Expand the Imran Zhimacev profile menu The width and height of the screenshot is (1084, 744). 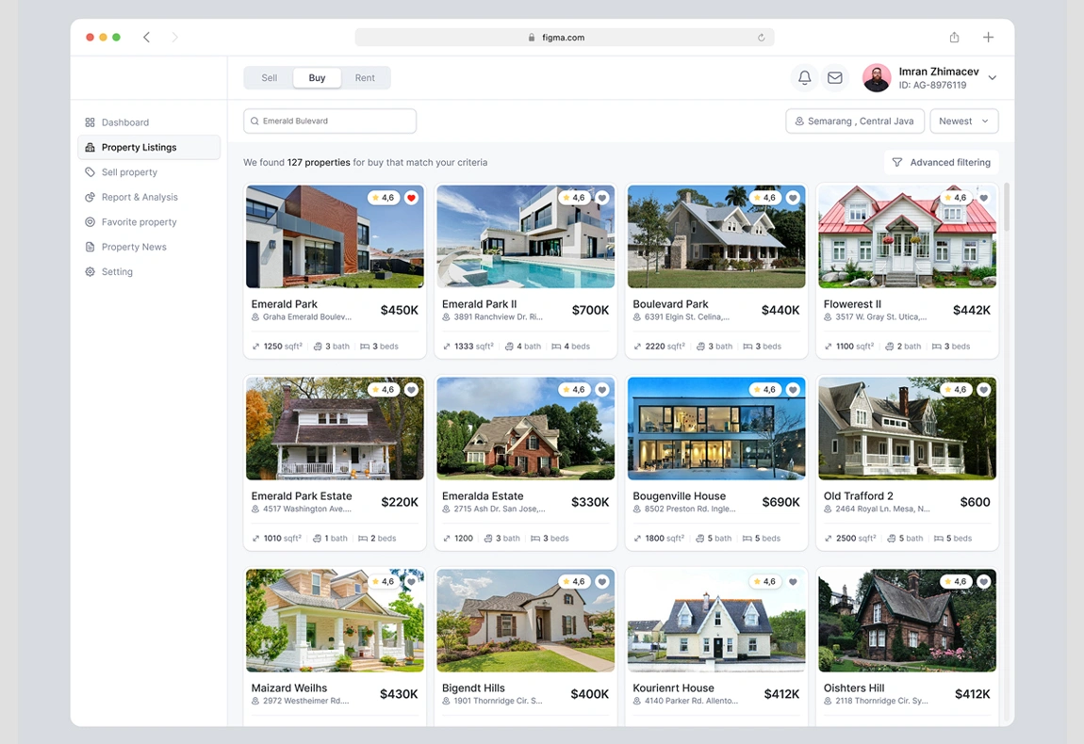tap(991, 77)
